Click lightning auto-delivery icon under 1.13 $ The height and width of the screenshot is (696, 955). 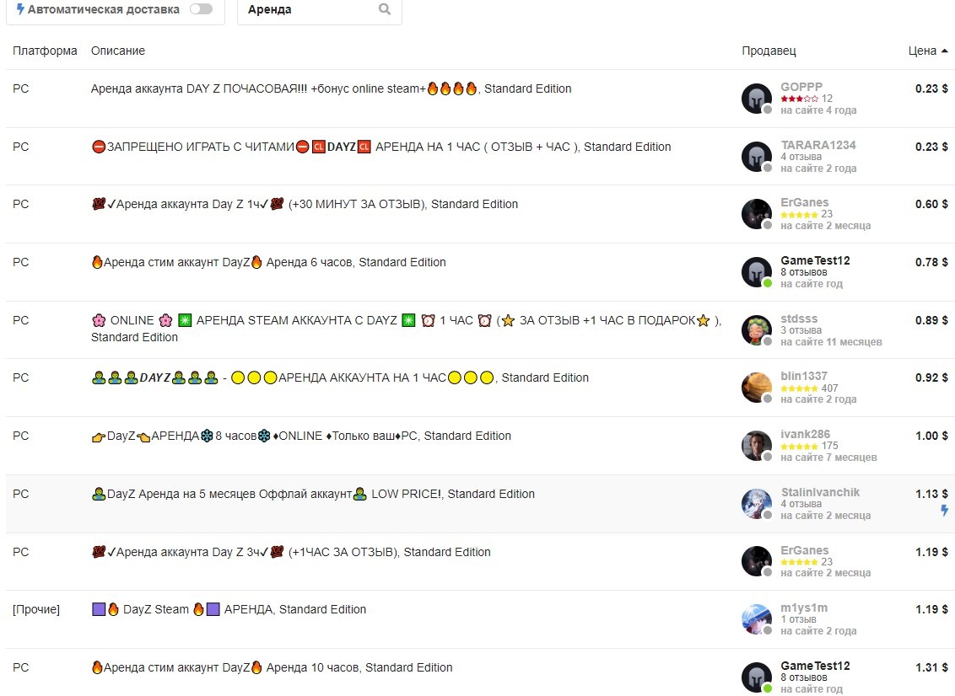944,511
